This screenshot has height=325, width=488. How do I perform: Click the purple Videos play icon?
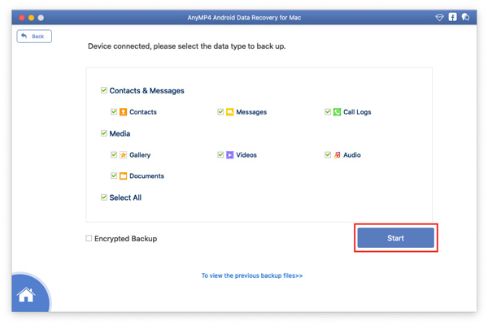(229, 155)
